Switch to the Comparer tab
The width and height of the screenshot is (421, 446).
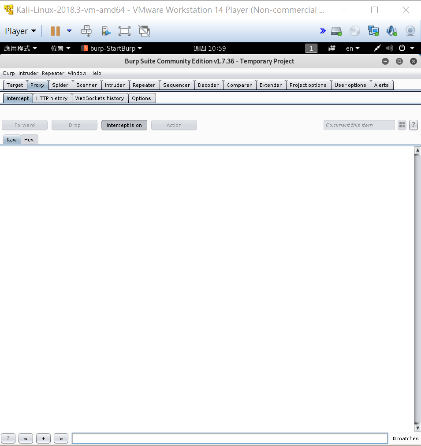coord(239,85)
